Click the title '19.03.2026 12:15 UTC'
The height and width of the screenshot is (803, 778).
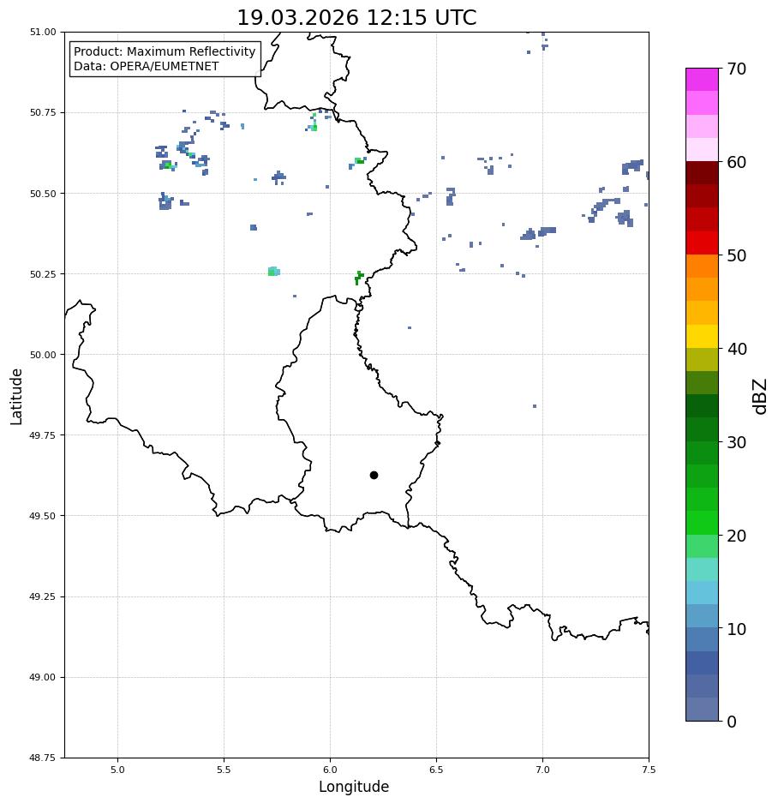[356, 17]
